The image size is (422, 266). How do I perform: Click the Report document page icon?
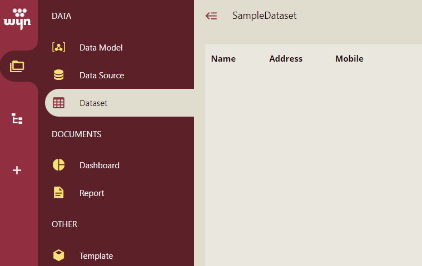coord(58,193)
